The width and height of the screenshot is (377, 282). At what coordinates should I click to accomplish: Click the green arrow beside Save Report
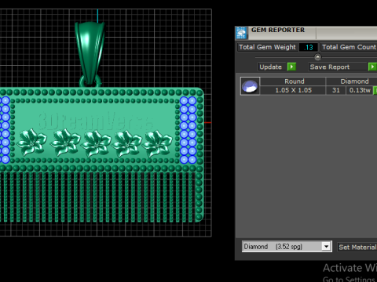click(372, 67)
